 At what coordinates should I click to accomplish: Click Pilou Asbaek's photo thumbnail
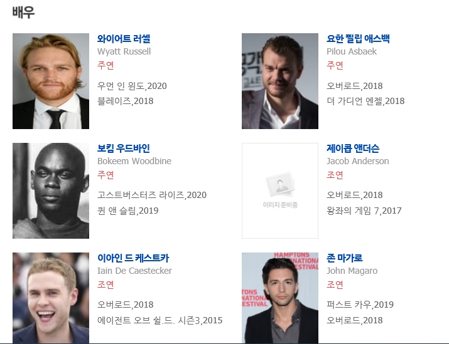click(280, 81)
